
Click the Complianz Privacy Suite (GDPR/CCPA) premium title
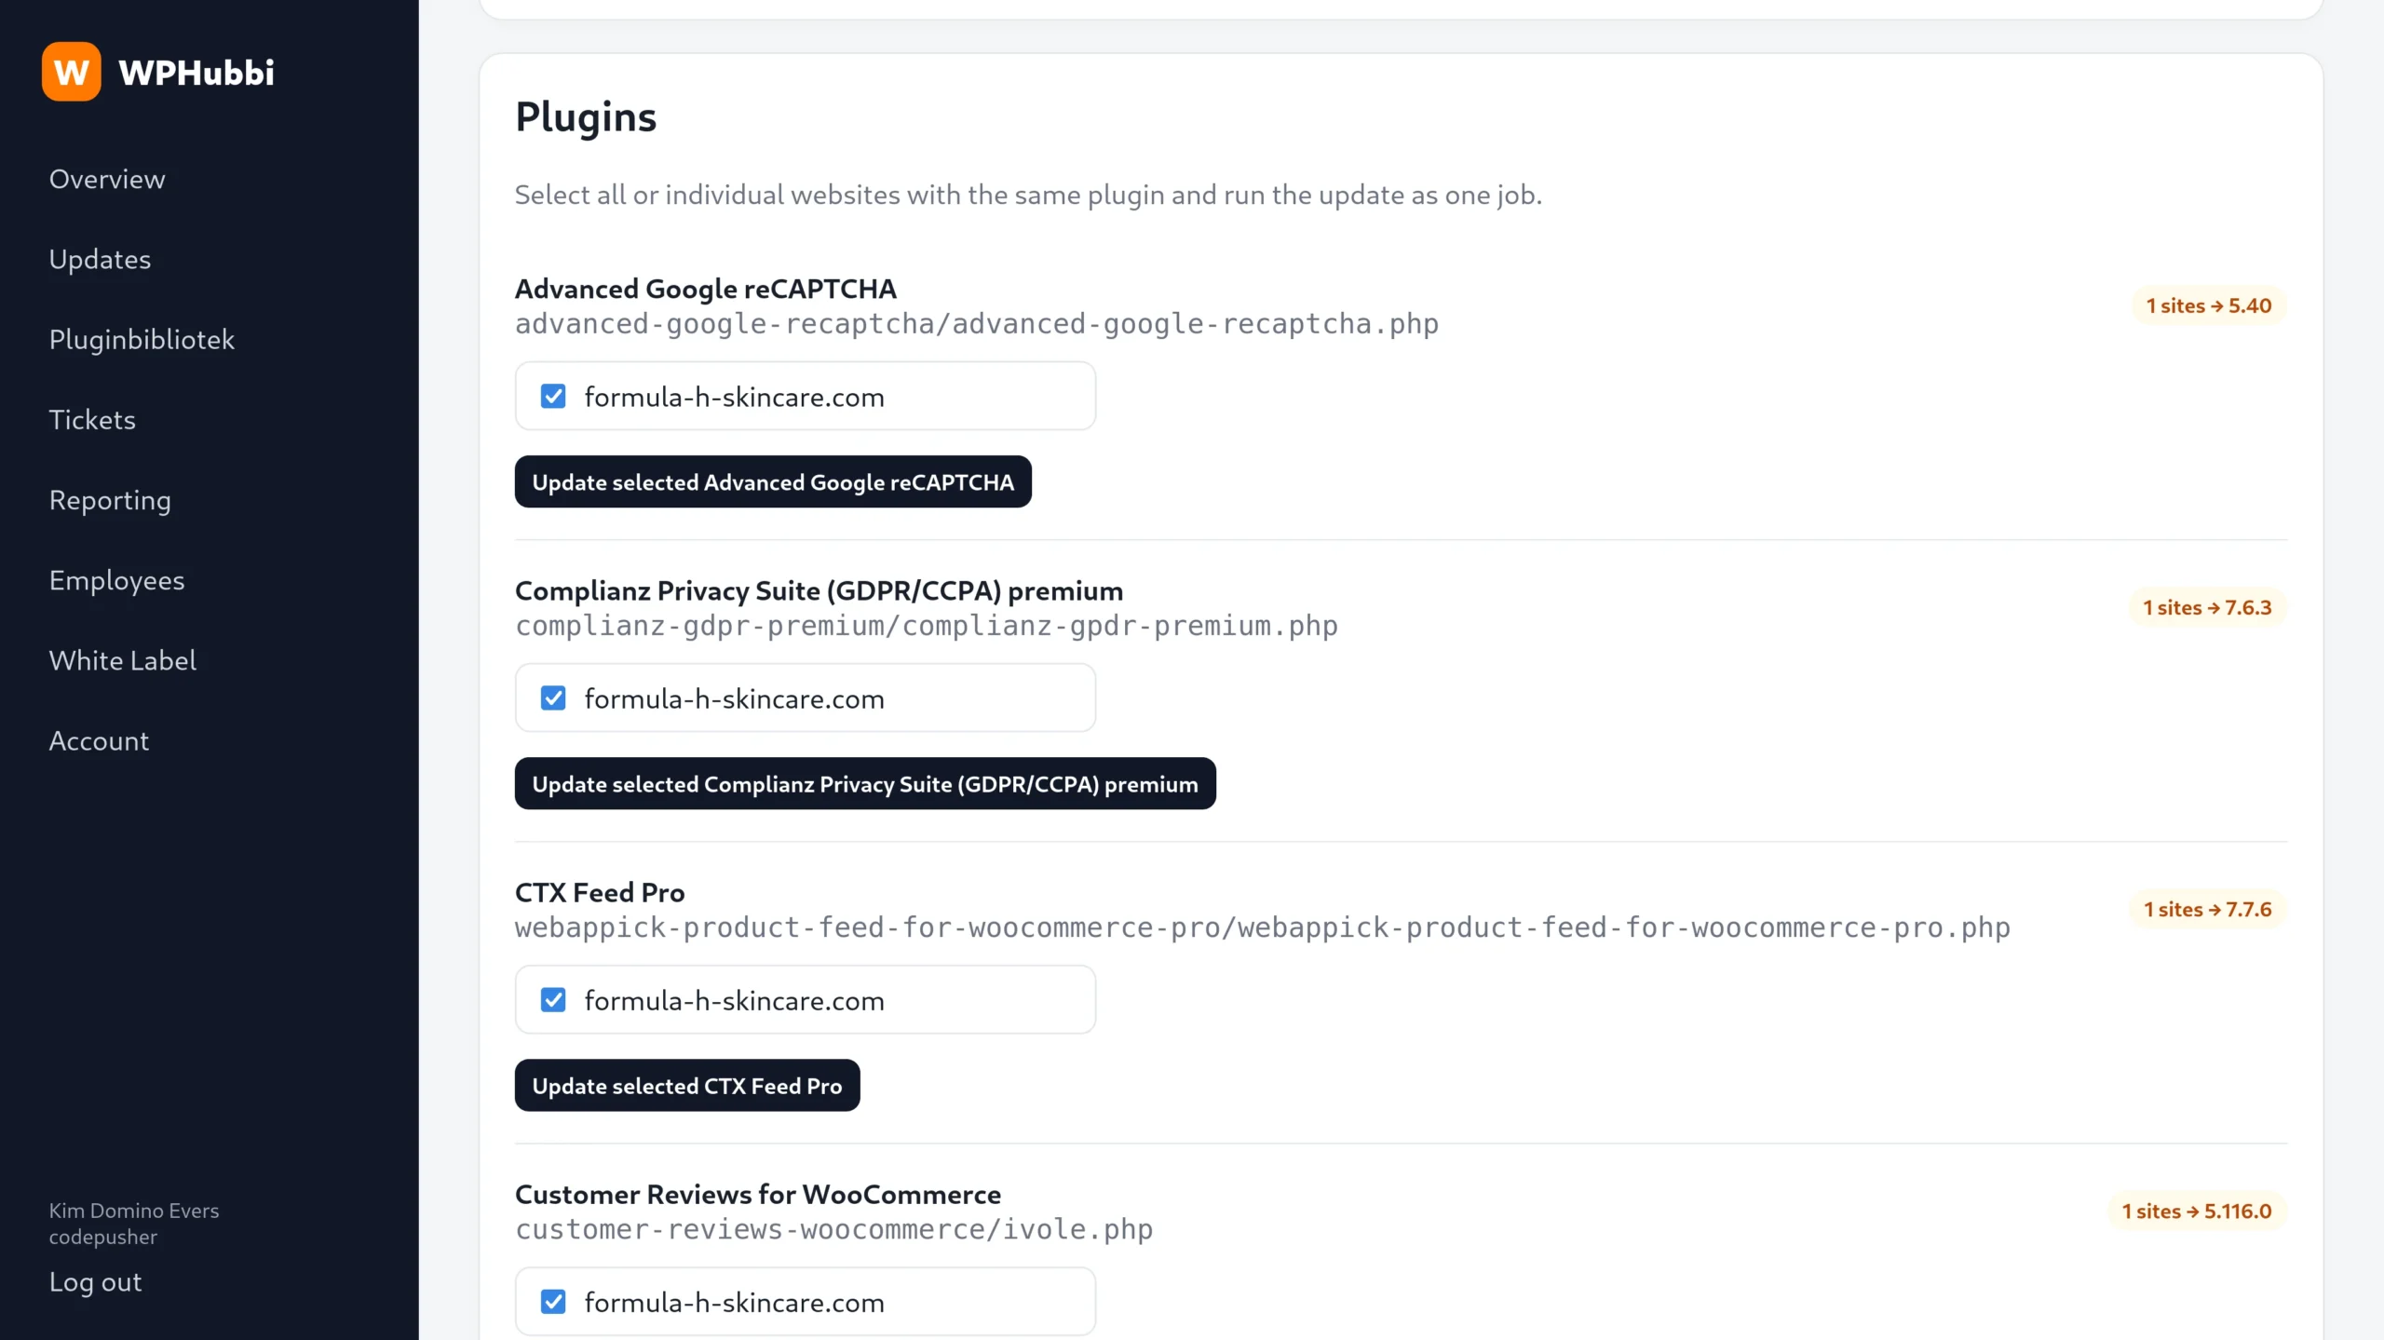point(819,590)
